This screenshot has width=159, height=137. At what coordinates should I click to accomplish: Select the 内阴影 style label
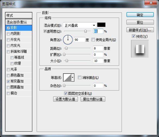(15, 34)
